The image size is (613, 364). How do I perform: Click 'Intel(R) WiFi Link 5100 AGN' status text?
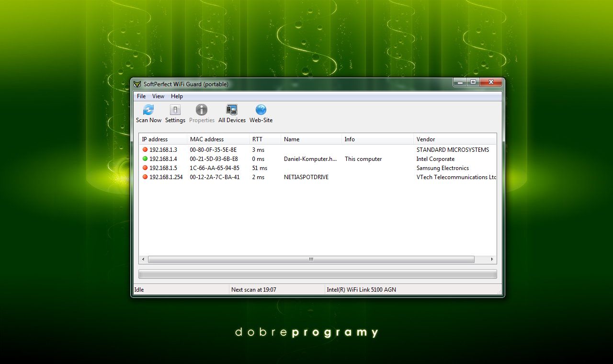361,289
